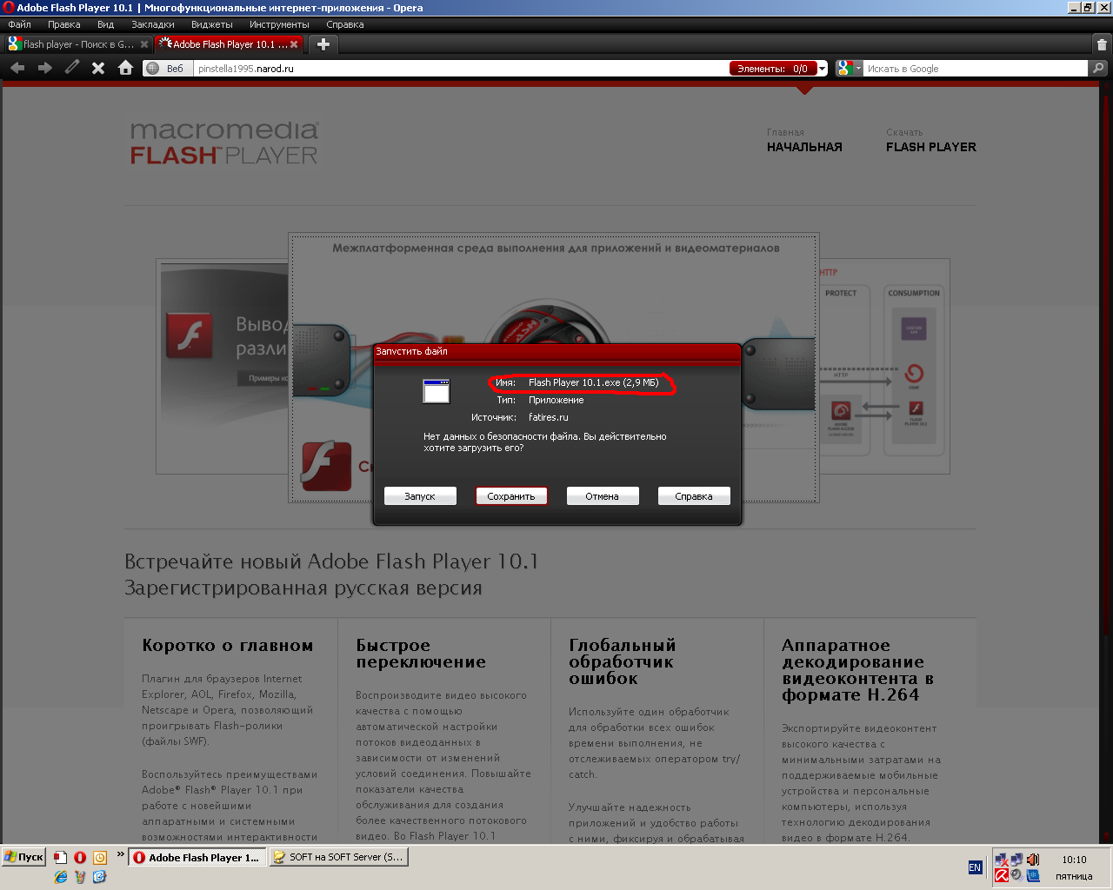
Task: Click the wand pencil icon in toolbar
Action: (72, 68)
